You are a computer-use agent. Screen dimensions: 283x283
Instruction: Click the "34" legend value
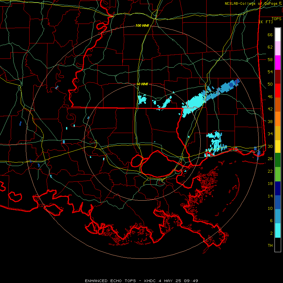point(270,134)
